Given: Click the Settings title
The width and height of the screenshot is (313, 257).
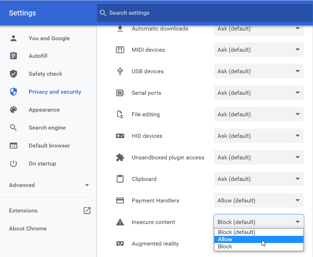Looking at the screenshot, I should pos(22,13).
